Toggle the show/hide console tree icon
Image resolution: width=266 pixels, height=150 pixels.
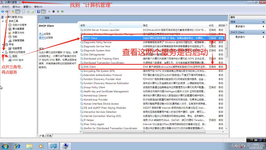click(18, 12)
